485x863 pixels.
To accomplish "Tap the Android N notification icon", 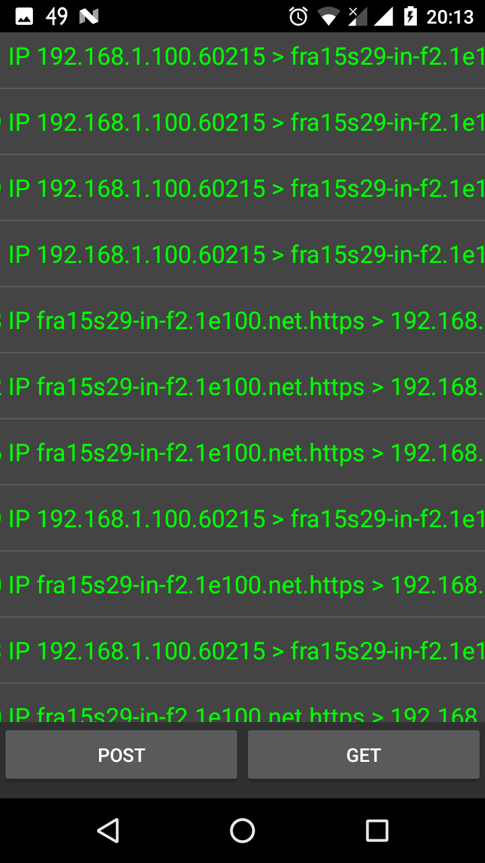I will [x=89, y=16].
